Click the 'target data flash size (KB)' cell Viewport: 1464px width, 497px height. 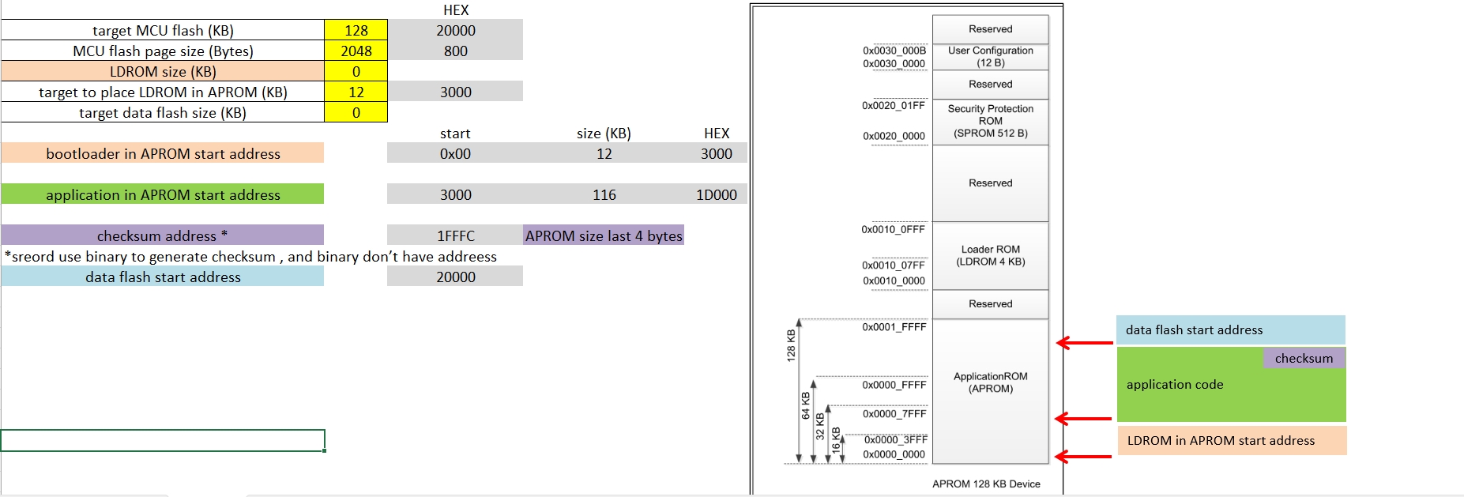pyautogui.click(x=163, y=112)
